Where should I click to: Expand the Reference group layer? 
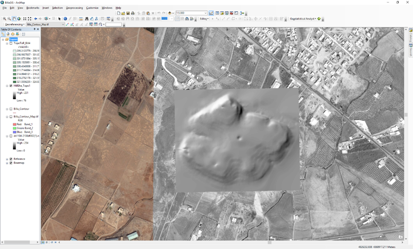7,159
